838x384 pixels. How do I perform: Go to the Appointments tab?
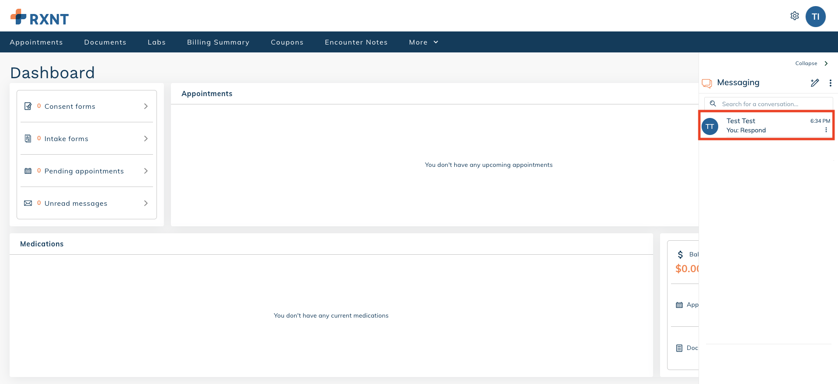(36, 42)
